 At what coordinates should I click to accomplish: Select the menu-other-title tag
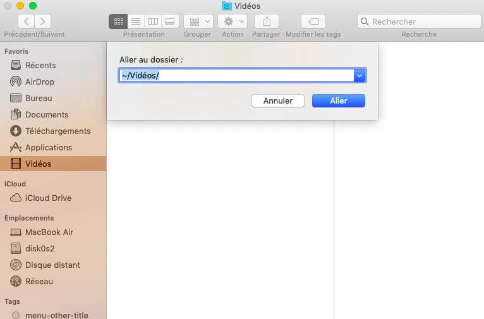(53, 315)
